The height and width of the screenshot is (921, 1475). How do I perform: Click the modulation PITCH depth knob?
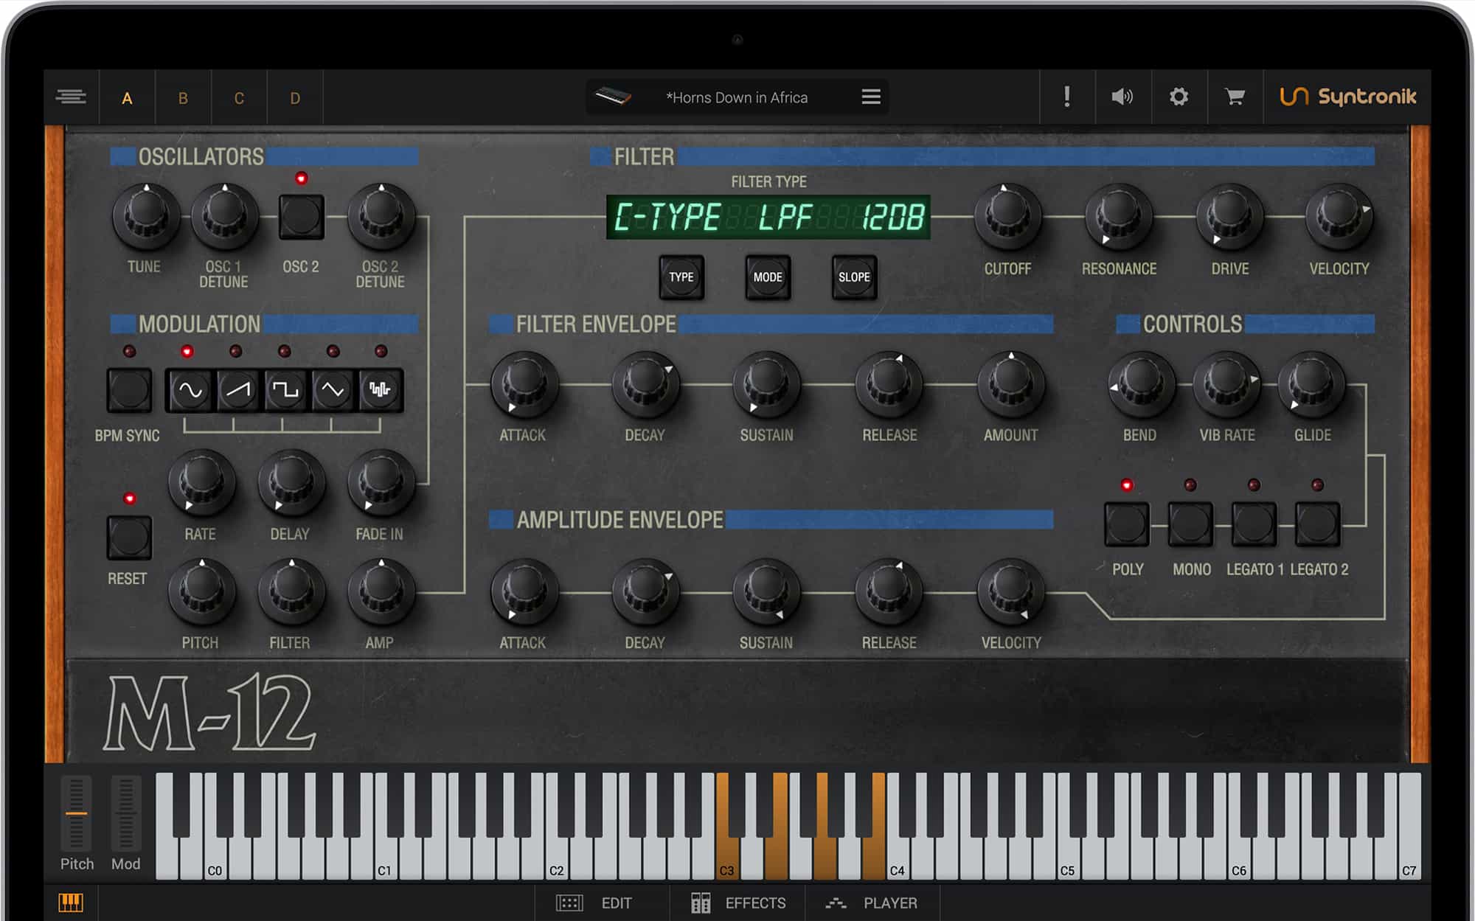[202, 591]
